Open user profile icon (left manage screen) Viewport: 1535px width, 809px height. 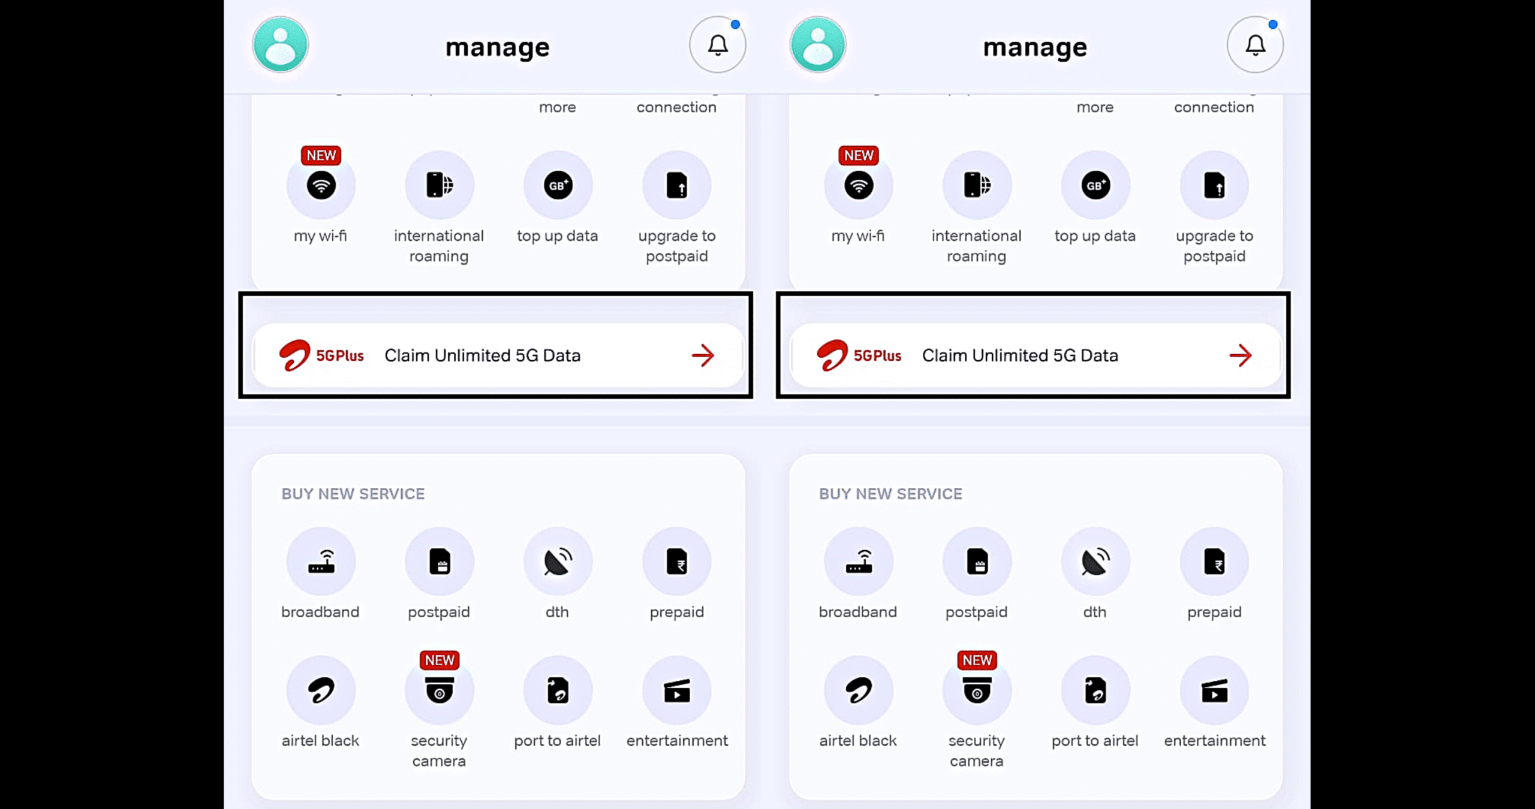pyautogui.click(x=279, y=45)
